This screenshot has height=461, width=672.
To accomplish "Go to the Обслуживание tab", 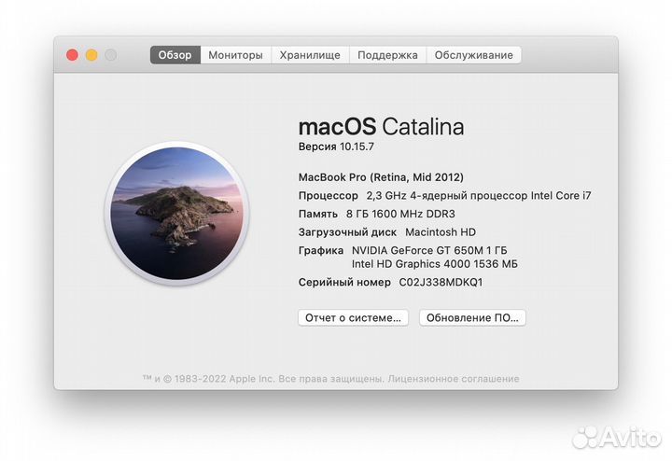I will pyautogui.click(x=474, y=55).
